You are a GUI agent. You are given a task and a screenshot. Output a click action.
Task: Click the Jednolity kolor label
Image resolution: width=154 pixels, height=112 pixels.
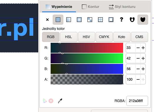[x=53, y=29]
